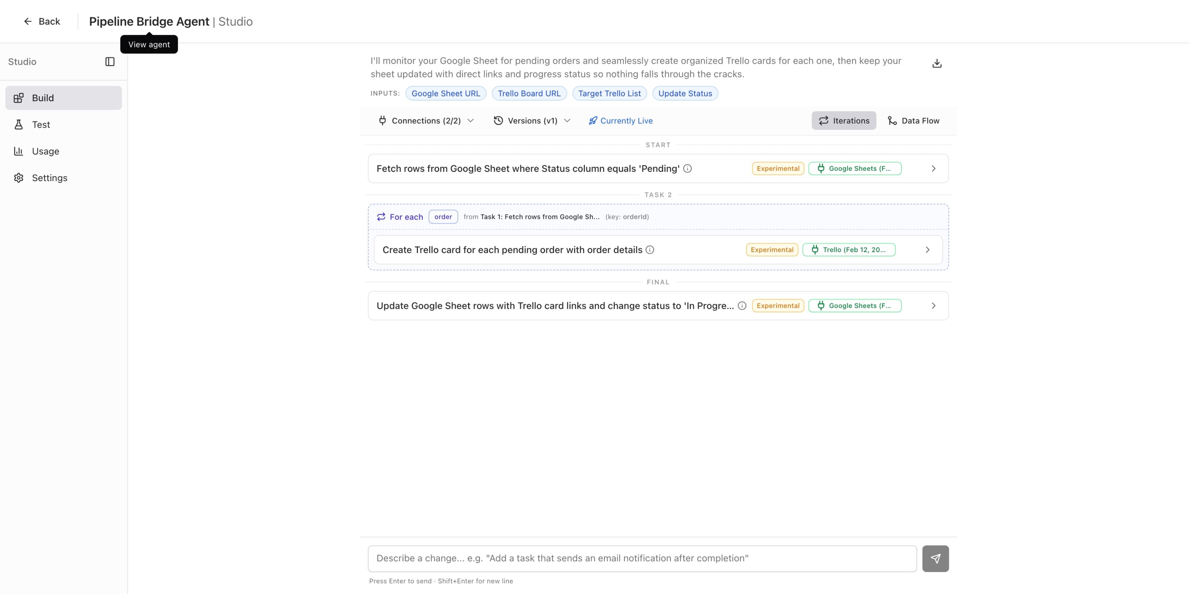Open the Usage section in sidebar

[45, 151]
